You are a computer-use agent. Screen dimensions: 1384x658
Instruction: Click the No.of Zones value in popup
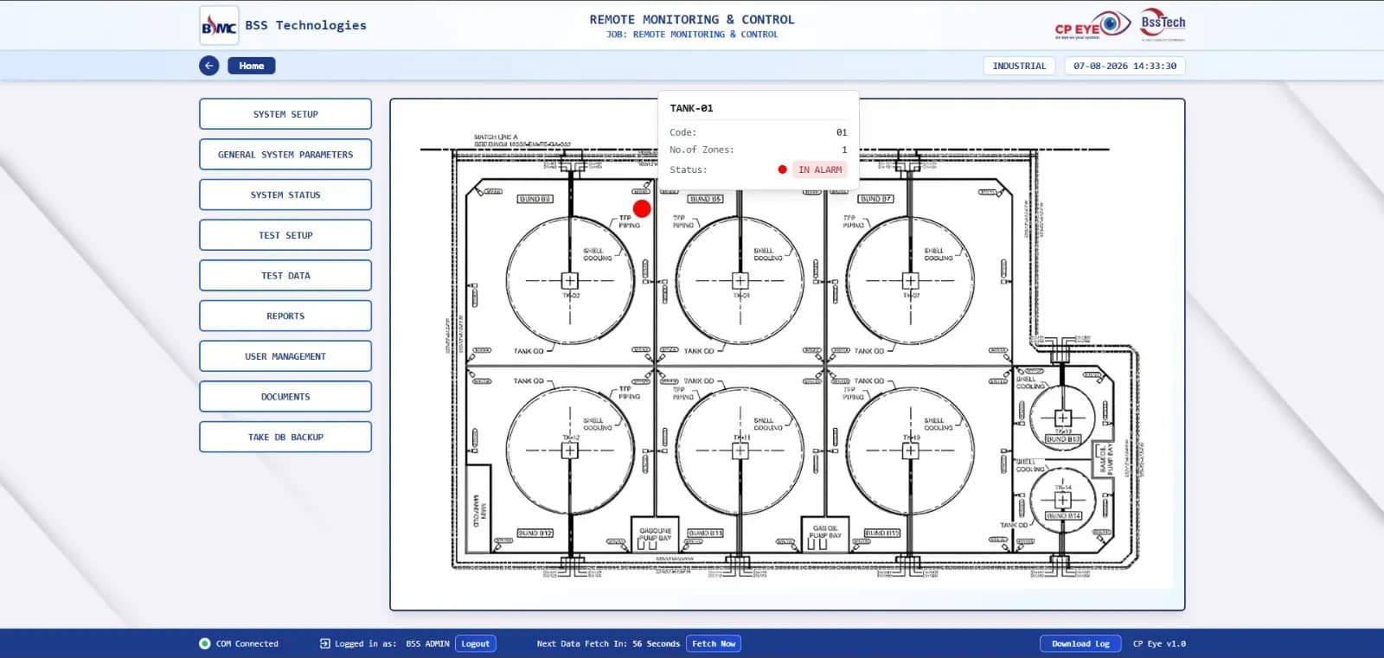pos(844,150)
